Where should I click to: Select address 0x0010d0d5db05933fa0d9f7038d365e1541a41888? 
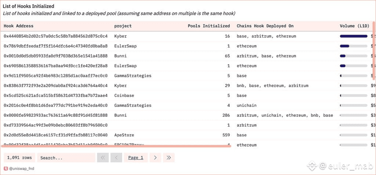point(56,56)
